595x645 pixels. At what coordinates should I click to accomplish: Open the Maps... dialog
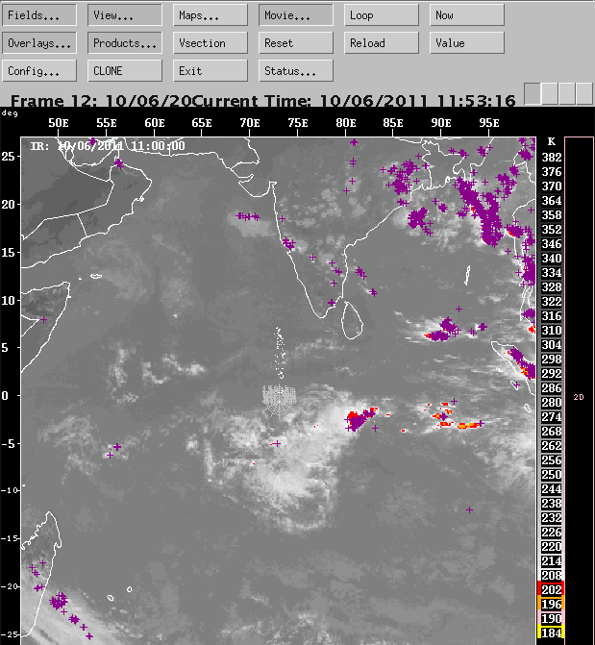[x=211, y=15]
